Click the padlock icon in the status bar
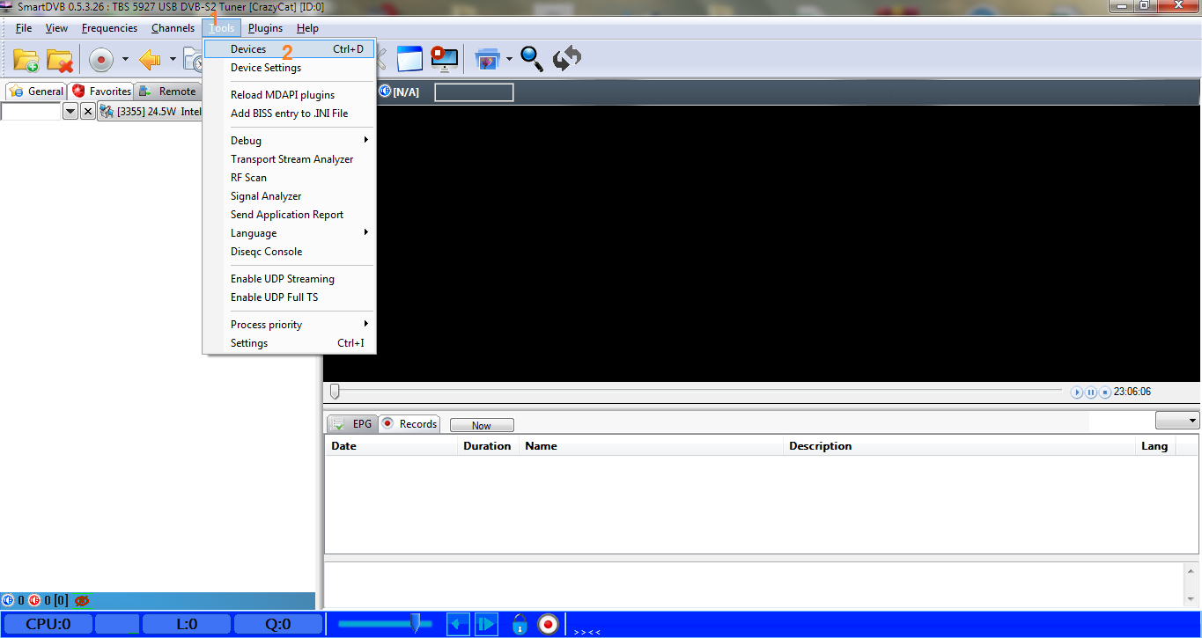The width and height of the screenshot is (1202, 638). tap(520, 624)
